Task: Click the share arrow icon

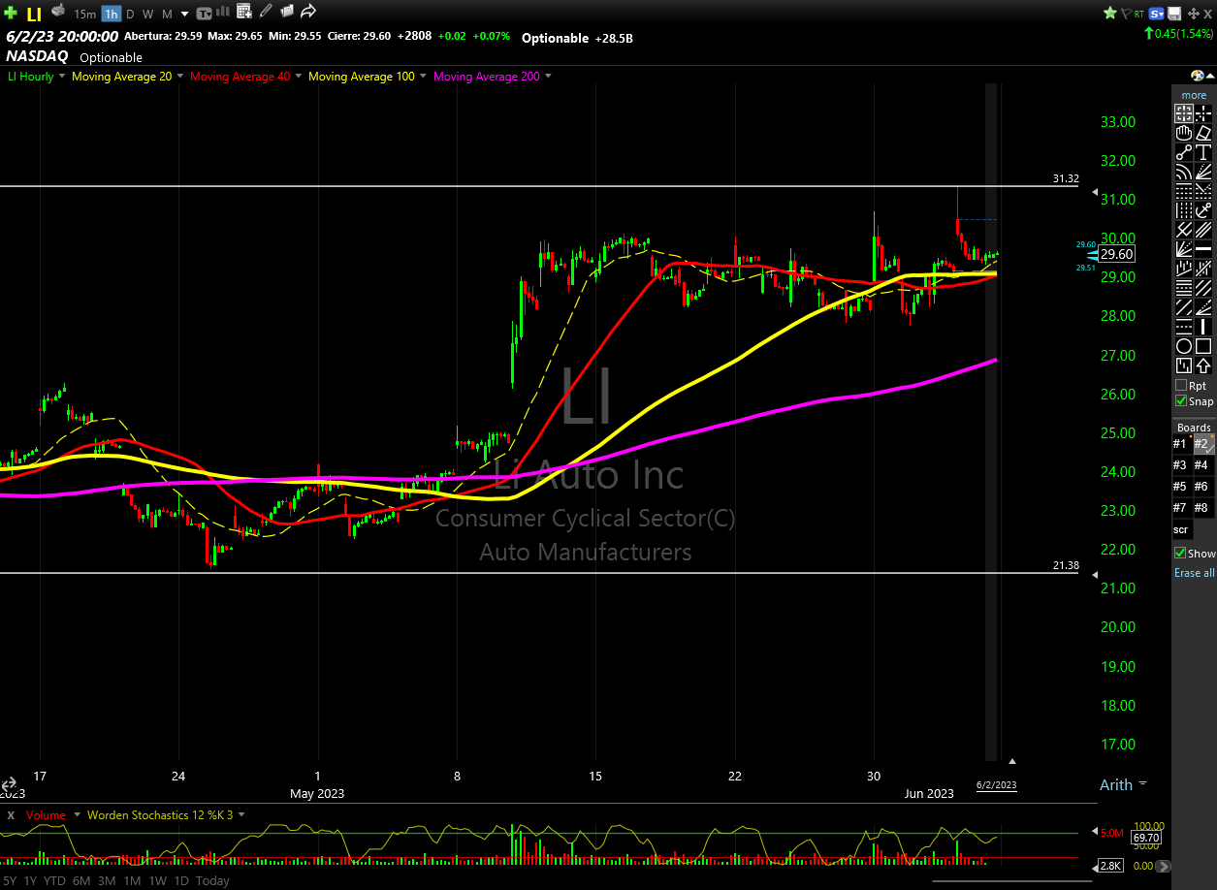Action: click(x=308, y=13)
